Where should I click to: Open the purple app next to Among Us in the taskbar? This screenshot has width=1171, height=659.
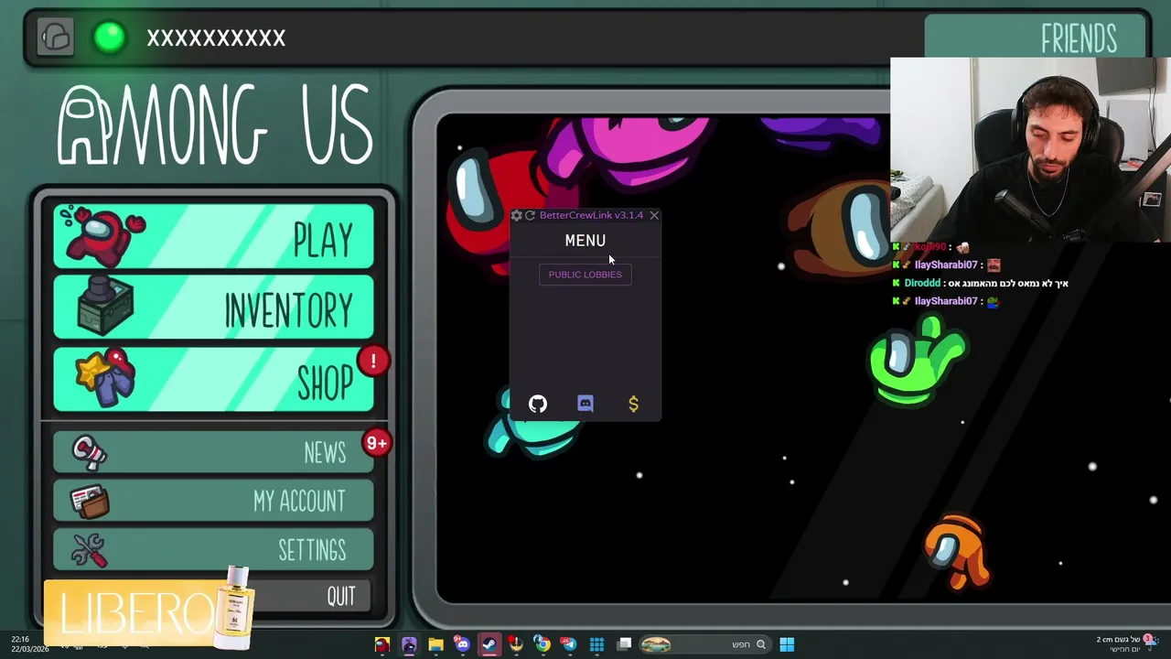point(409,644)
